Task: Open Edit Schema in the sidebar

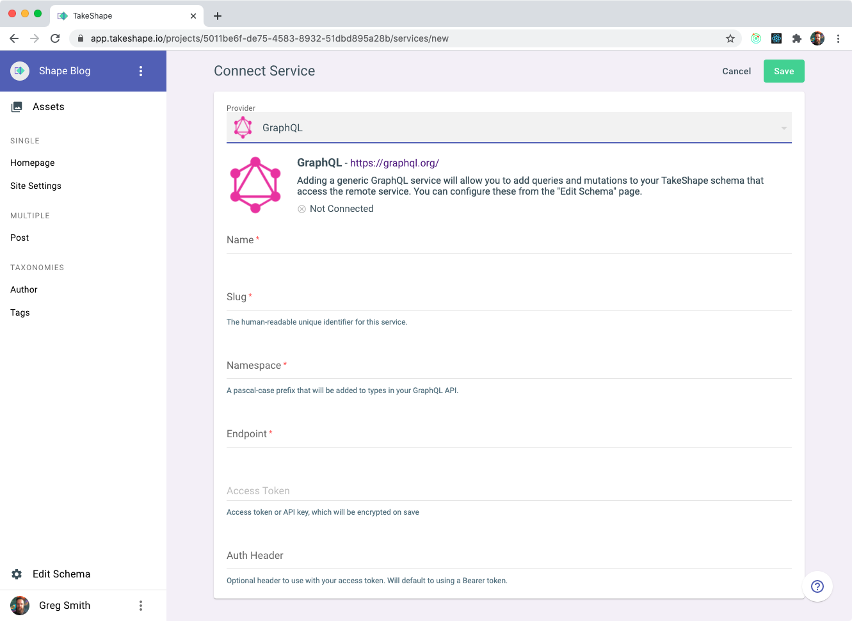Action: click(x=83, y=574)
